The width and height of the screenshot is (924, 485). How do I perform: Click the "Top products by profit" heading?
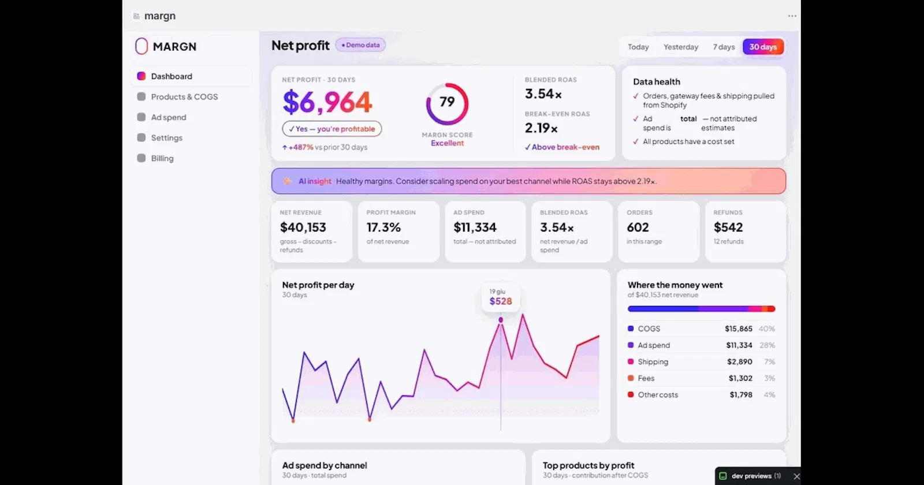pos(588,465)
